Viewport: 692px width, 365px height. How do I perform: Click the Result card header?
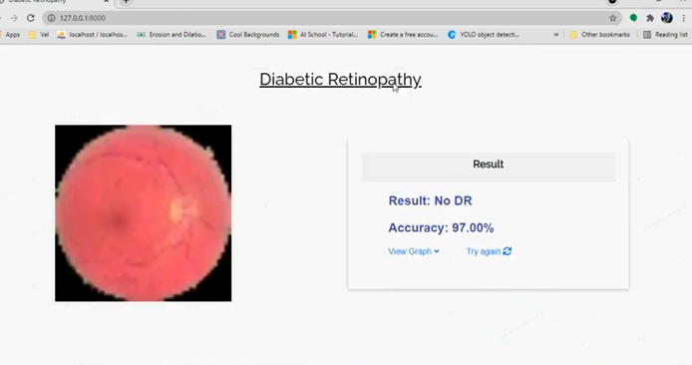tap(489, 167)
